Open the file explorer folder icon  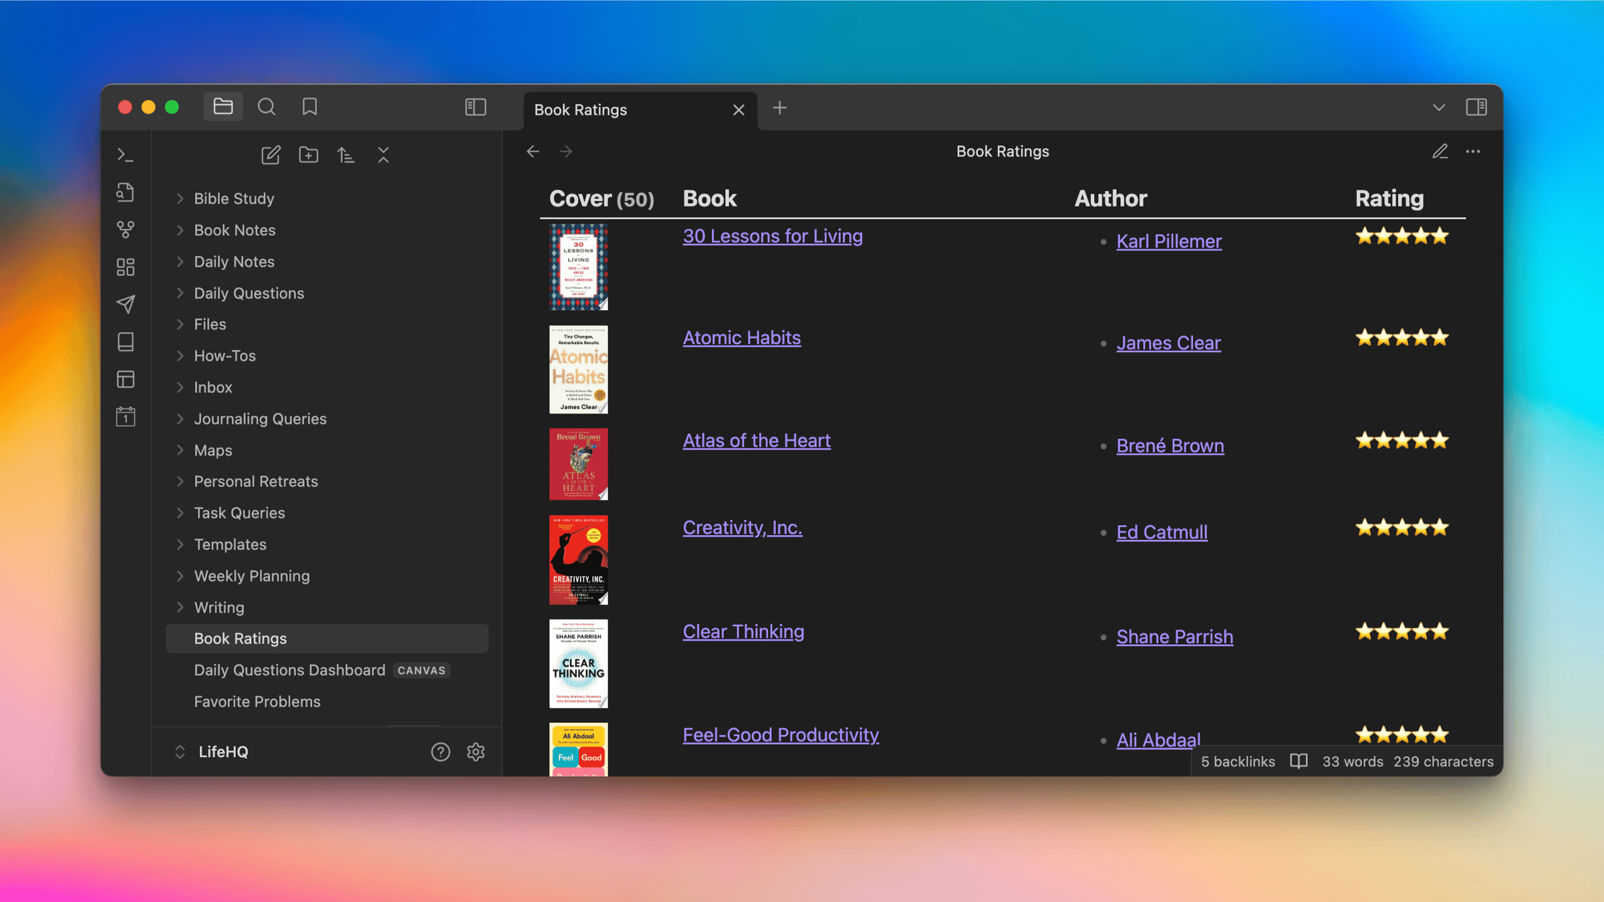(223, 107)
